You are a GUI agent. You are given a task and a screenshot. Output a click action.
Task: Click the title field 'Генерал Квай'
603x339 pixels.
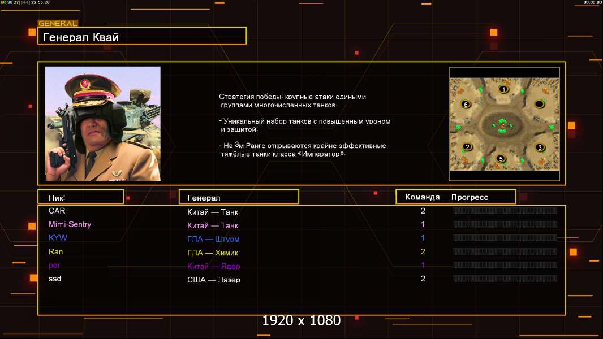pos(142,36)
